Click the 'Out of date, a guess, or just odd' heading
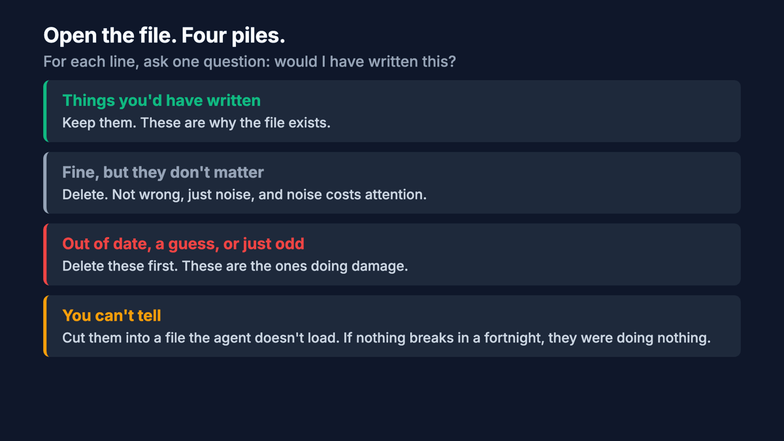784x441 pixels. tap(184, 244)
